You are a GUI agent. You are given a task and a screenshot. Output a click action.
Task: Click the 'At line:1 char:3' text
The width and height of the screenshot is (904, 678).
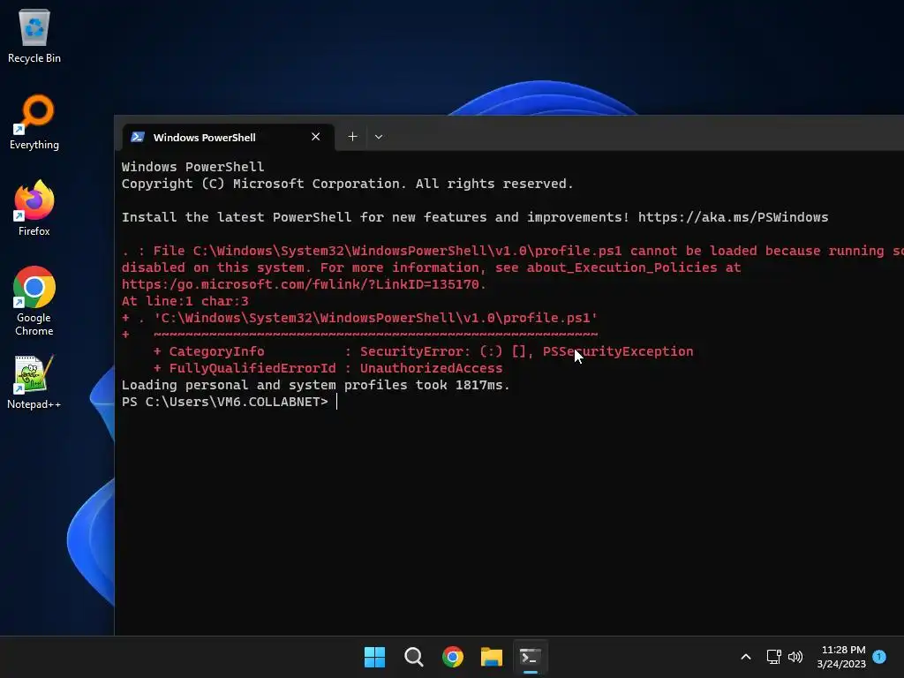[x=185, y=301]
